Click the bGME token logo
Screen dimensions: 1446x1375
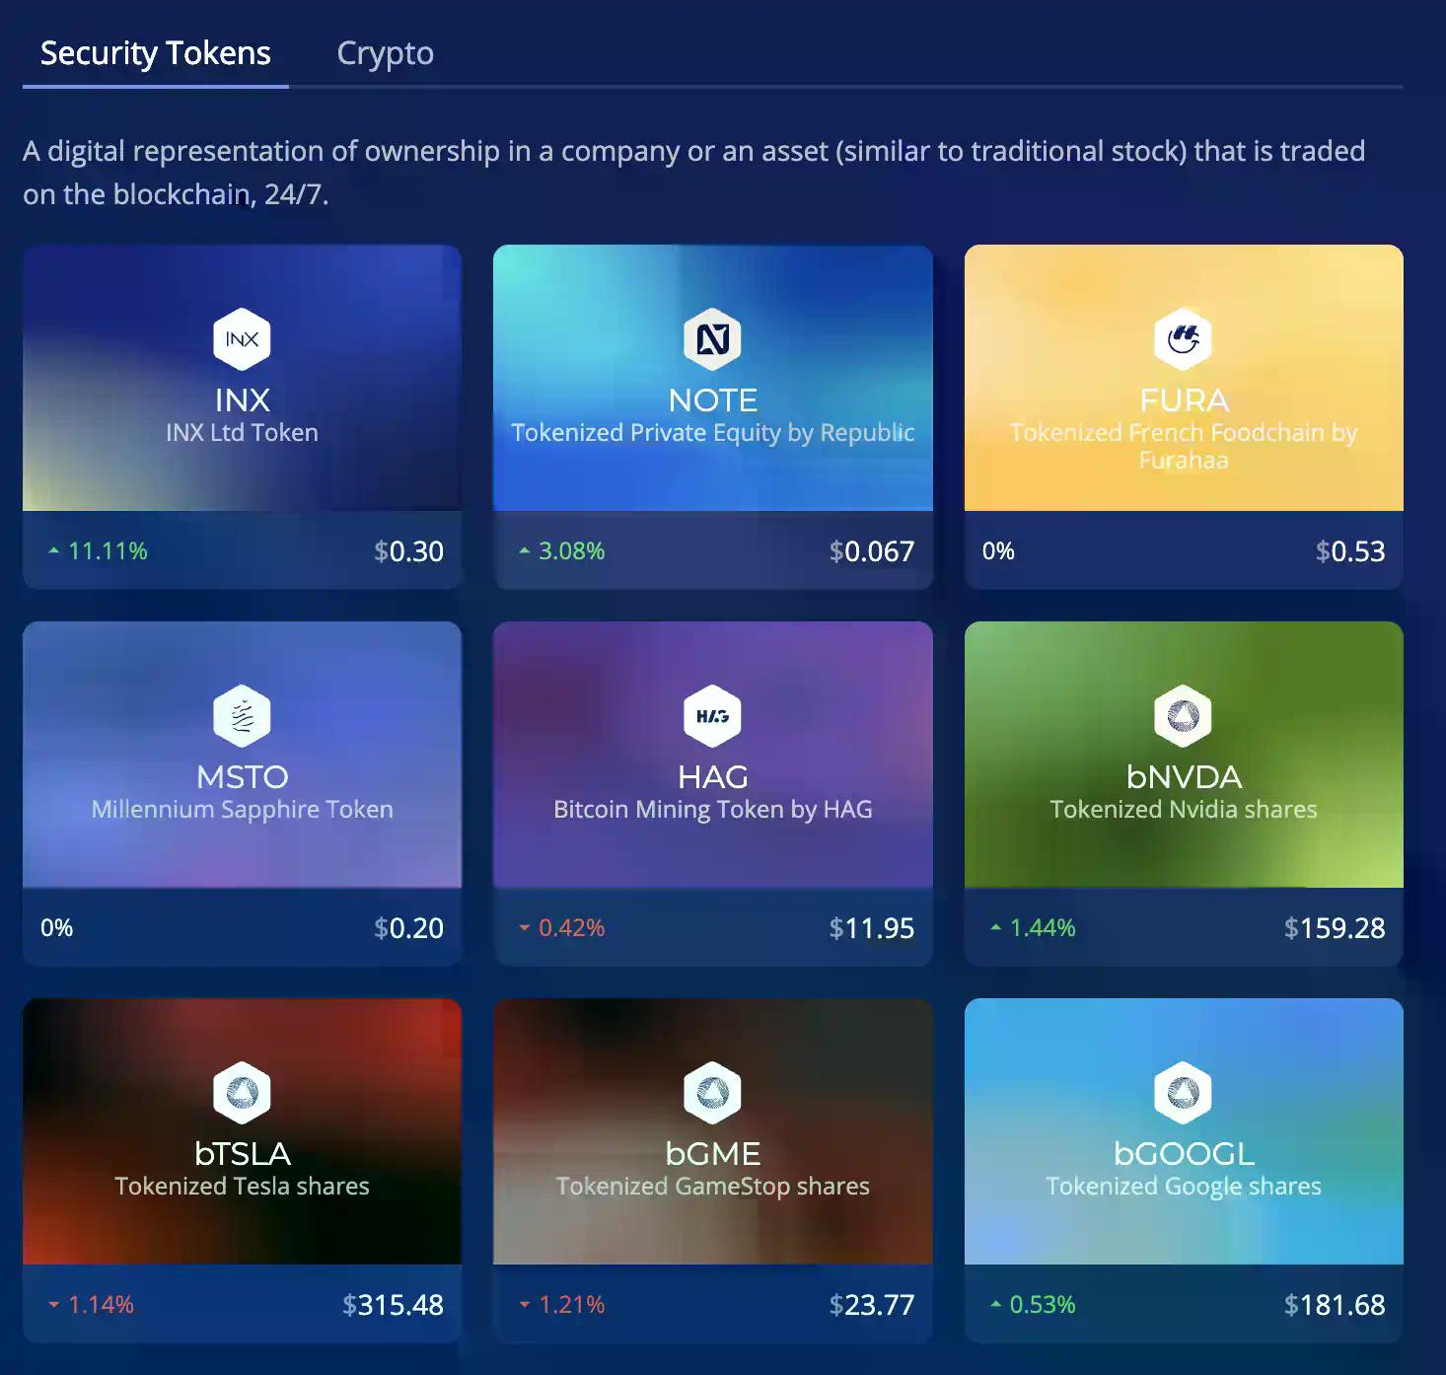click(712, 1092)
